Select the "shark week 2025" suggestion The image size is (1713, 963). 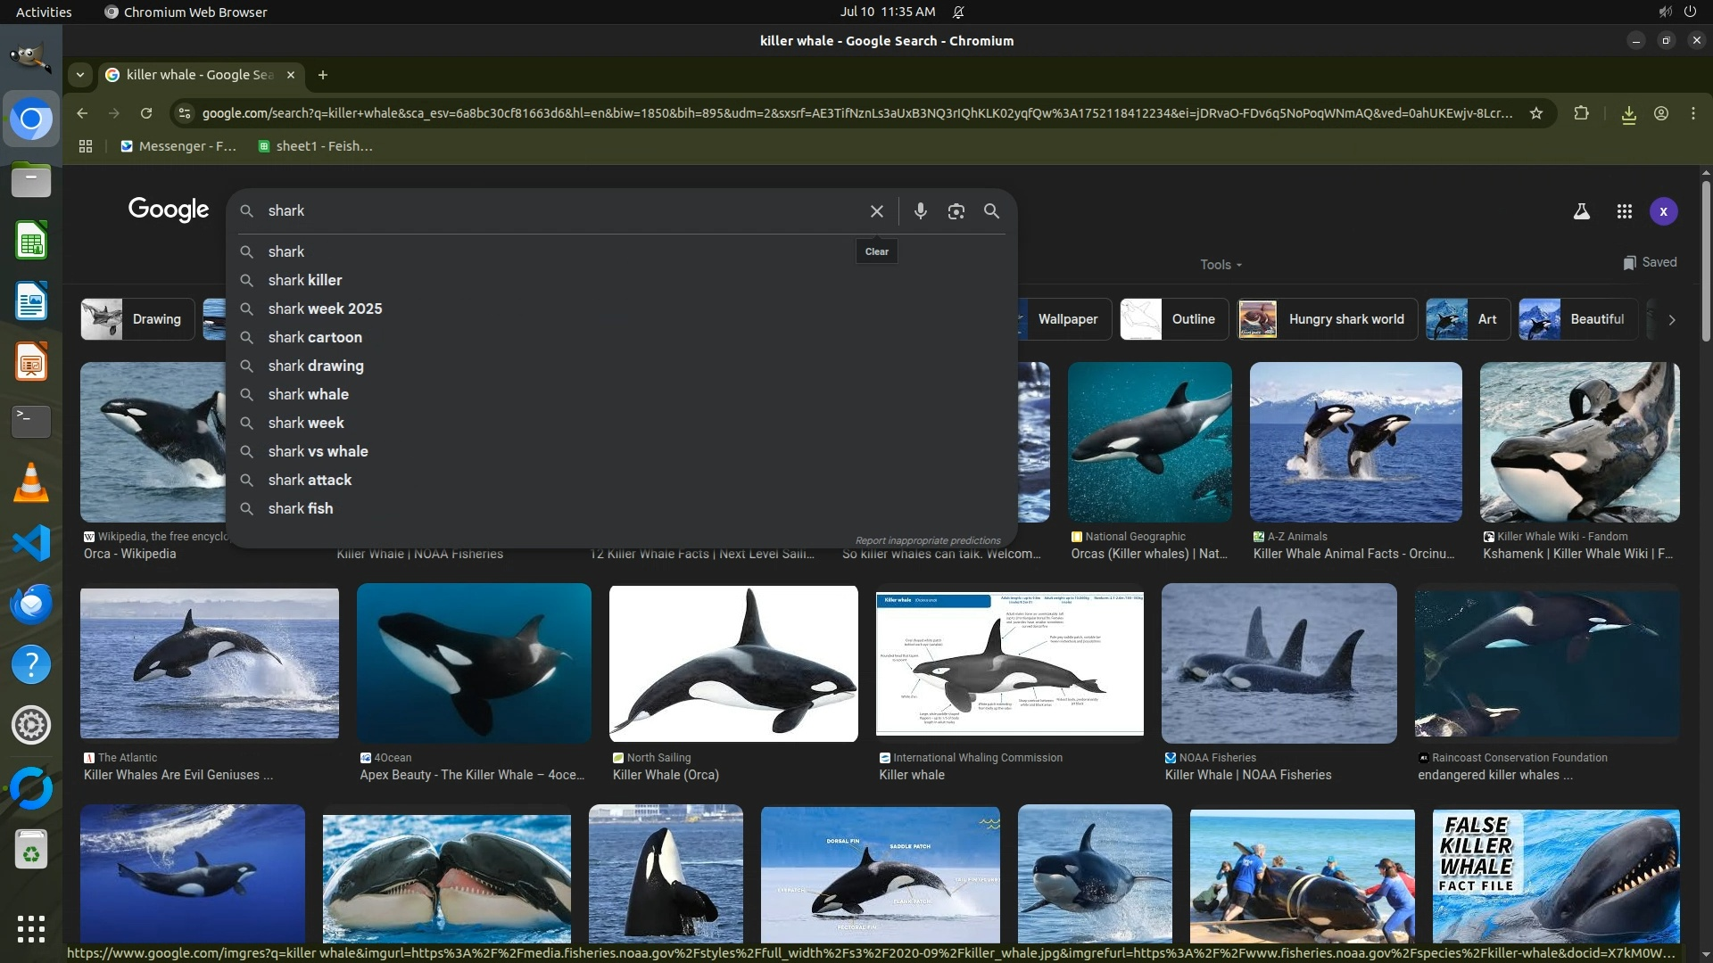click(x=325, y=309)
